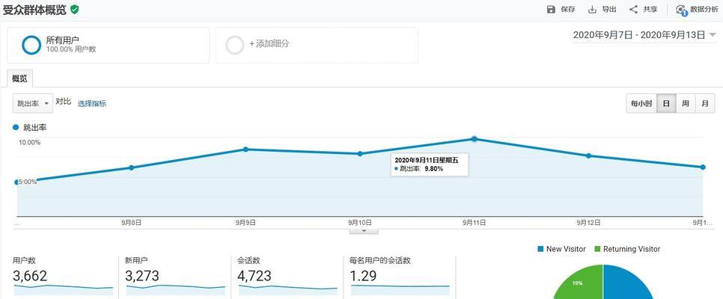Switch to the 概览 tab

[x=19, y=78]
